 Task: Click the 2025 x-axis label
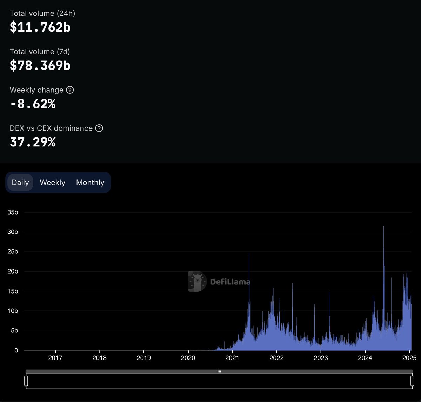tap(409, 358)
